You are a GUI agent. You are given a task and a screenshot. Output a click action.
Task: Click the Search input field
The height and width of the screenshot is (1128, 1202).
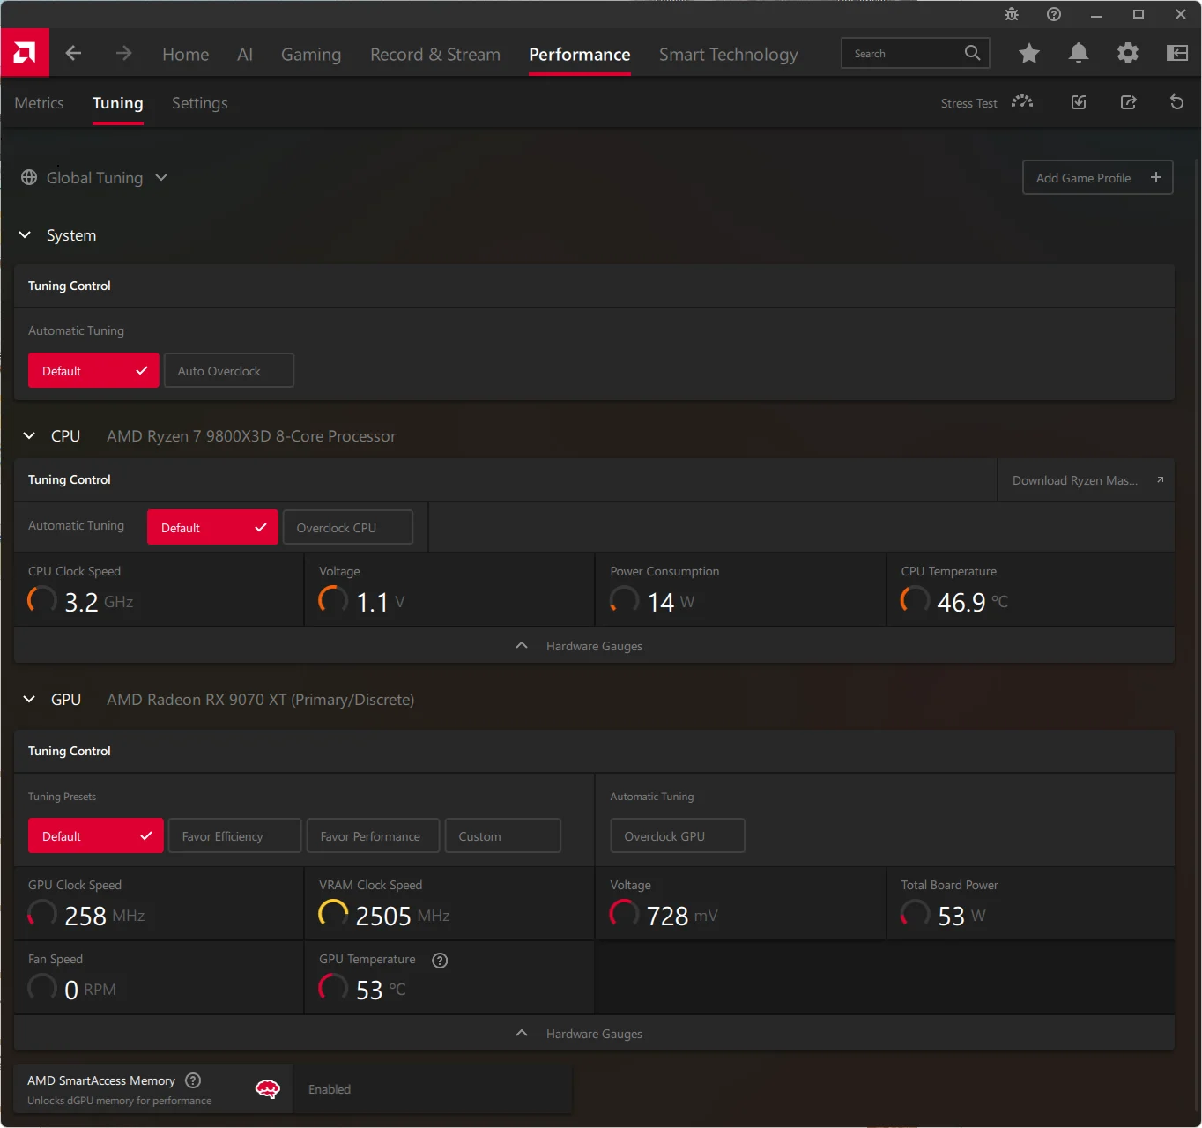click(903, 54)
